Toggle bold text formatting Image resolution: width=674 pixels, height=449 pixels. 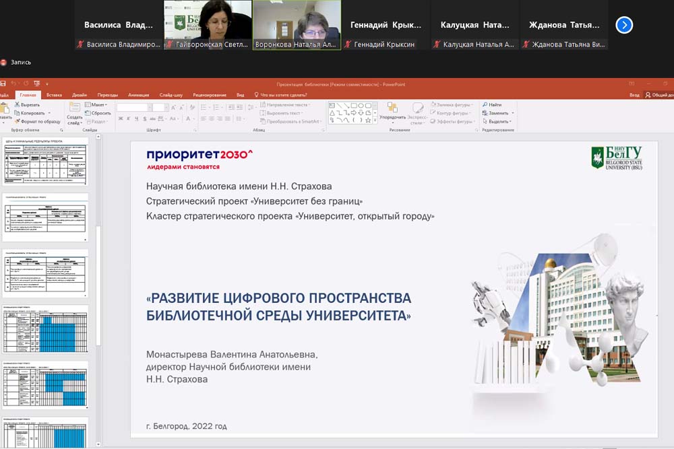tap(121, 119)
